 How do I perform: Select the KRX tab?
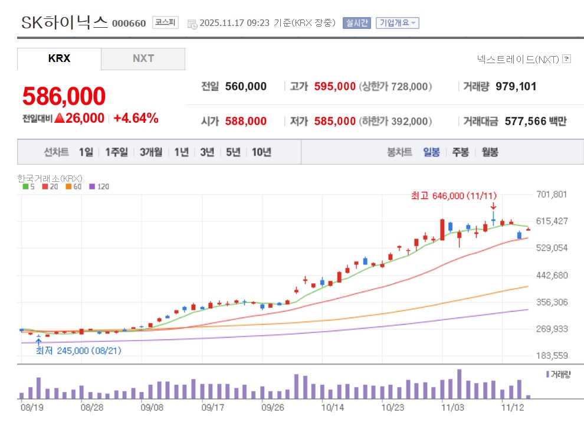(59, 58)
